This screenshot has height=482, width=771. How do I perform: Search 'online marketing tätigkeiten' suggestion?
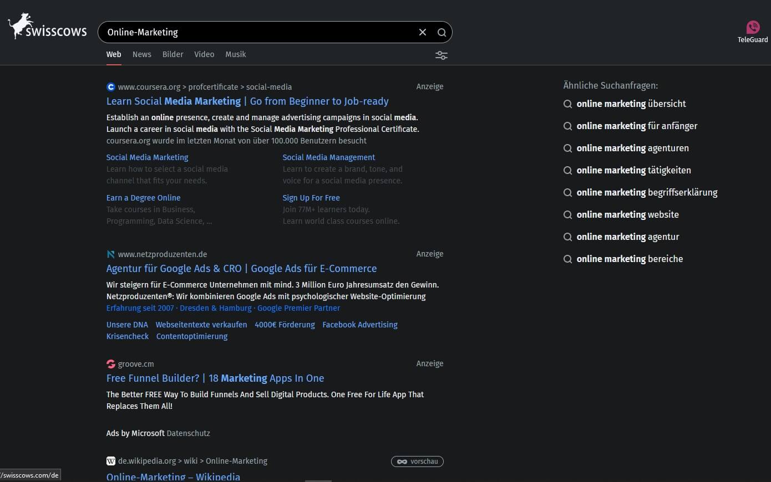coord(633,170)
